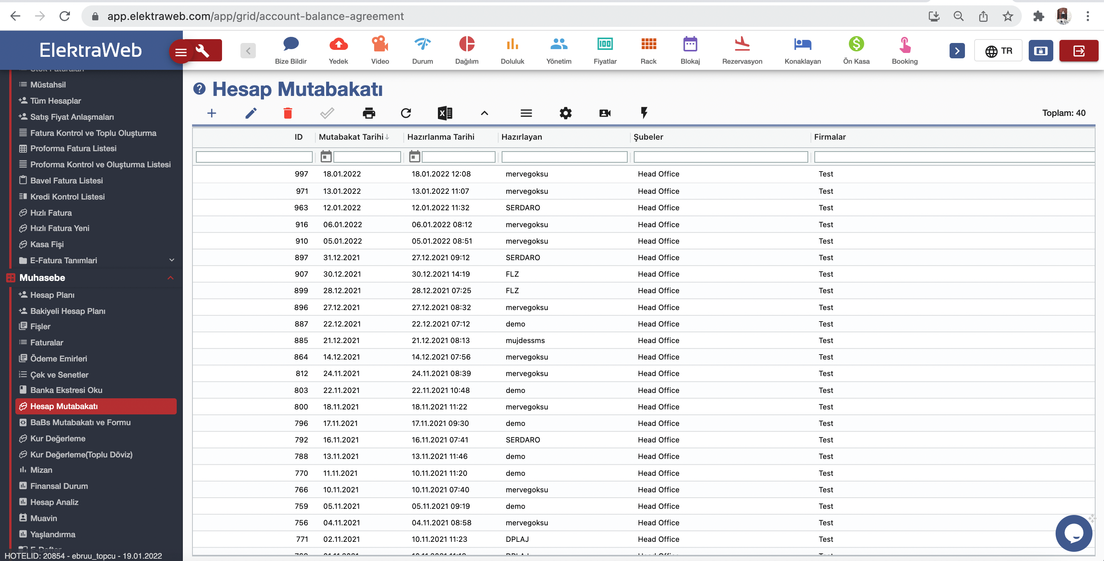Open Hesap Planı in sidebar
Image resolution: width=1104 pixels, height=561 pixels.
(52, 295)
